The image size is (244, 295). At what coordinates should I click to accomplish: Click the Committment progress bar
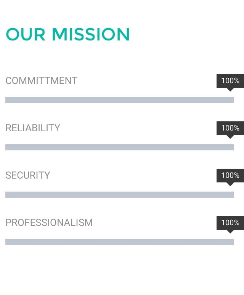coord(120,100)
